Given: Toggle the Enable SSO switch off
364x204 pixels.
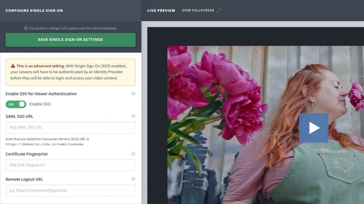Looking at the screenshot, I should [16, 104].
